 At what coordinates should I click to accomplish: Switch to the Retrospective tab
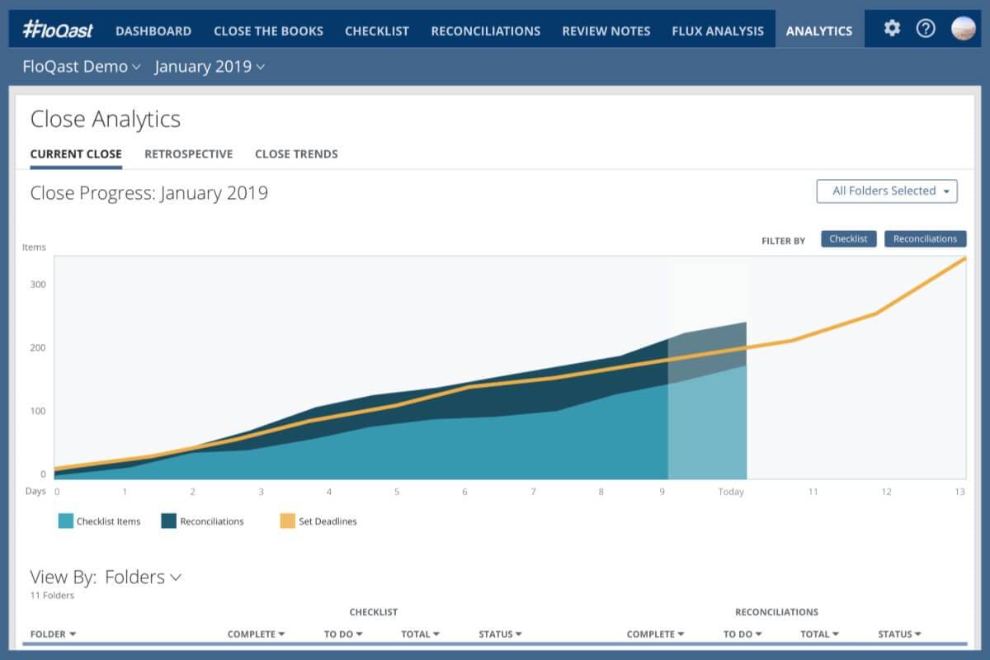[x=188, y=153]
